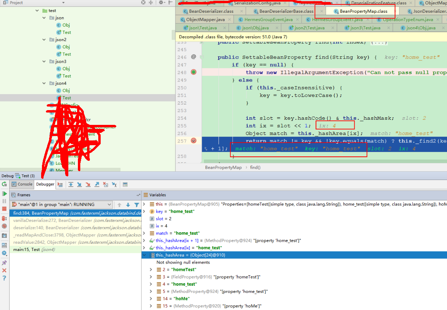Expand the match variable node

click(x=144, y=233)
